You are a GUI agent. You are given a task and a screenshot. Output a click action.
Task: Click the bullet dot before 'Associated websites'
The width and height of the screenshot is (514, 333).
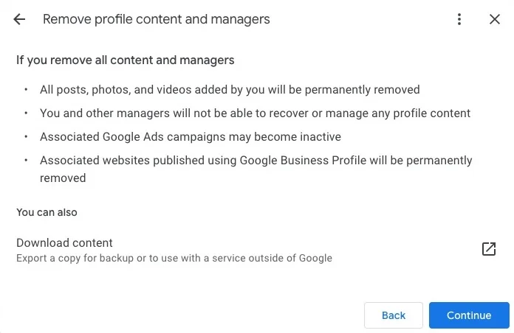tap(27, 160)
